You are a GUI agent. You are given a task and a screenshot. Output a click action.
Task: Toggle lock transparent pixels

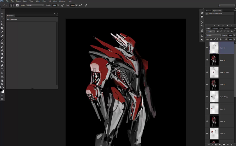pos(211,39)
